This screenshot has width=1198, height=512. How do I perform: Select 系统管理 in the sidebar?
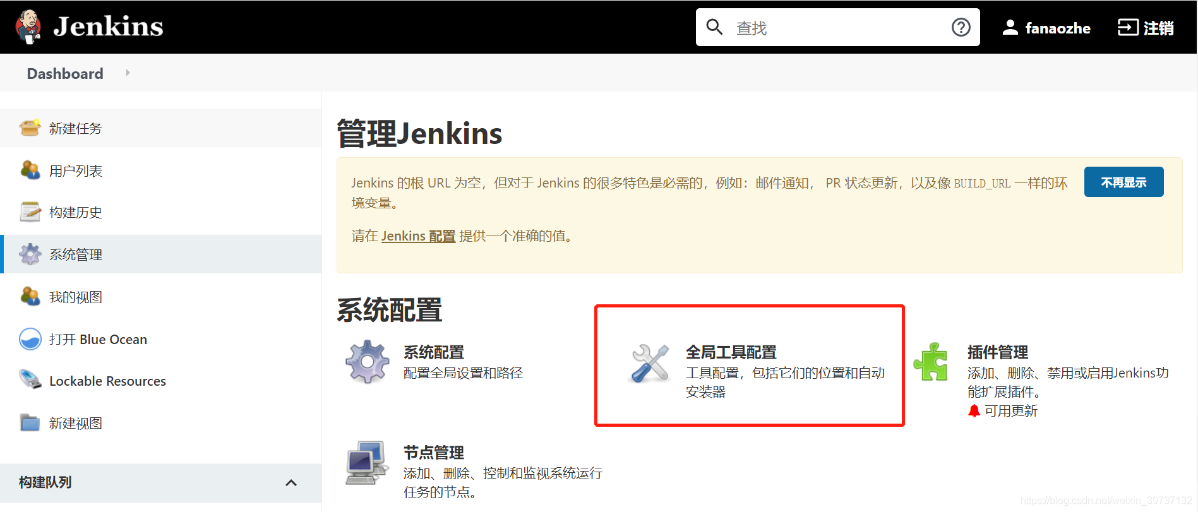pyautogui.click(x=76, y=254)
